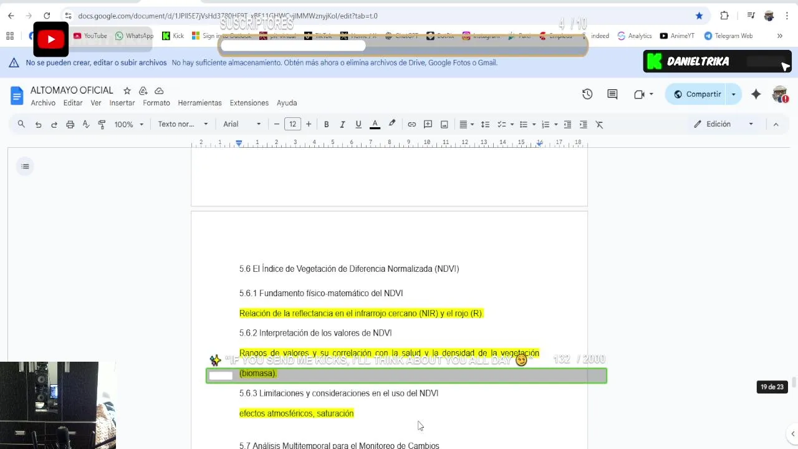
Task: Select the paint format tool
Action: [x=102, y=124]
